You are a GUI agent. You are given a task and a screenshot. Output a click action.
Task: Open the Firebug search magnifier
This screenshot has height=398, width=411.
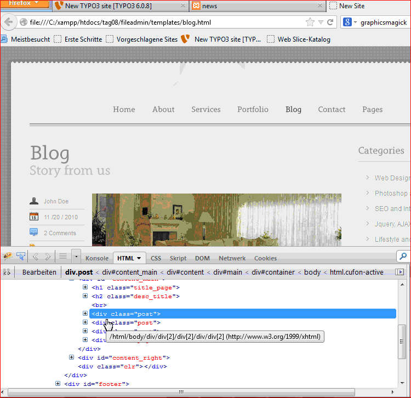tap(403, 256)
